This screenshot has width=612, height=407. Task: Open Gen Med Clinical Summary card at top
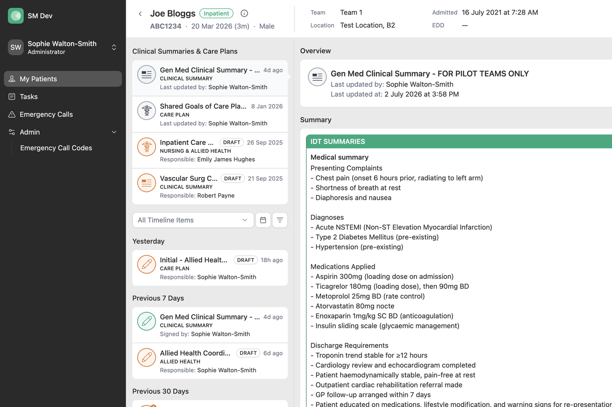point(210,78)
